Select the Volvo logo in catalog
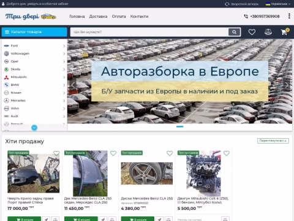 coord(6,109)
